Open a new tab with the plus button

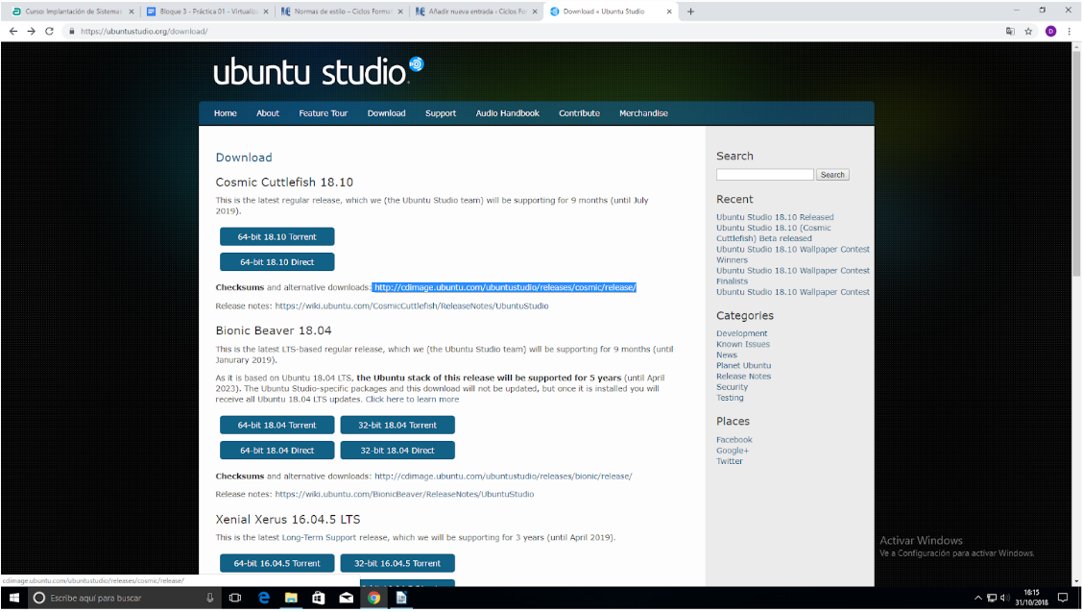coord(690,12)
